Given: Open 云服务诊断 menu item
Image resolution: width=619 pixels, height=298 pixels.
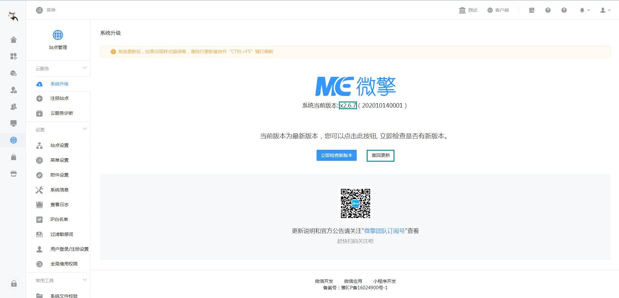Looking at the screenshot, I should [x=62, y=113].
